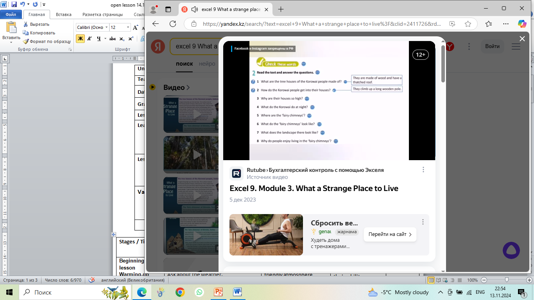Open the Файл tab in Word
534x300 pixels.
pos(11,14)
